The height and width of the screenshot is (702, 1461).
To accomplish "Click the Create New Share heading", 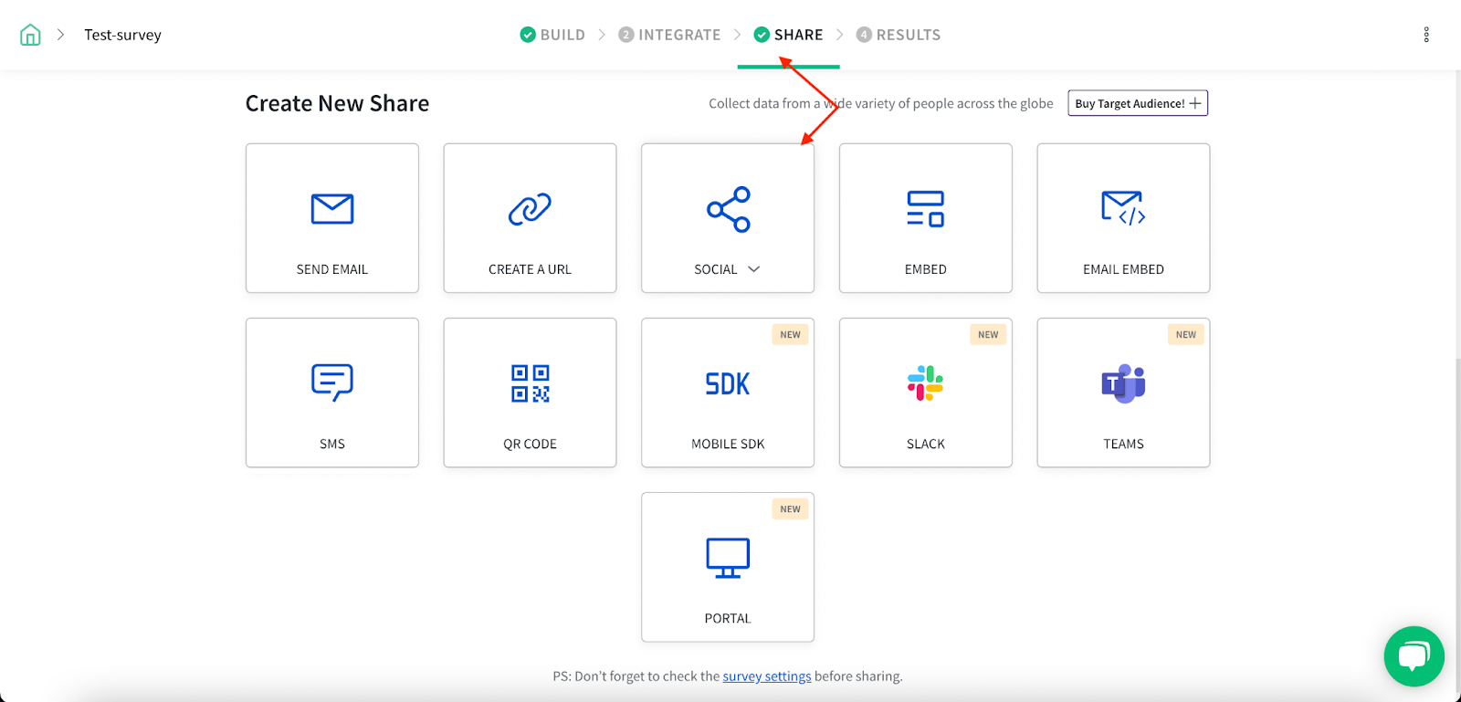I will 337,103.
